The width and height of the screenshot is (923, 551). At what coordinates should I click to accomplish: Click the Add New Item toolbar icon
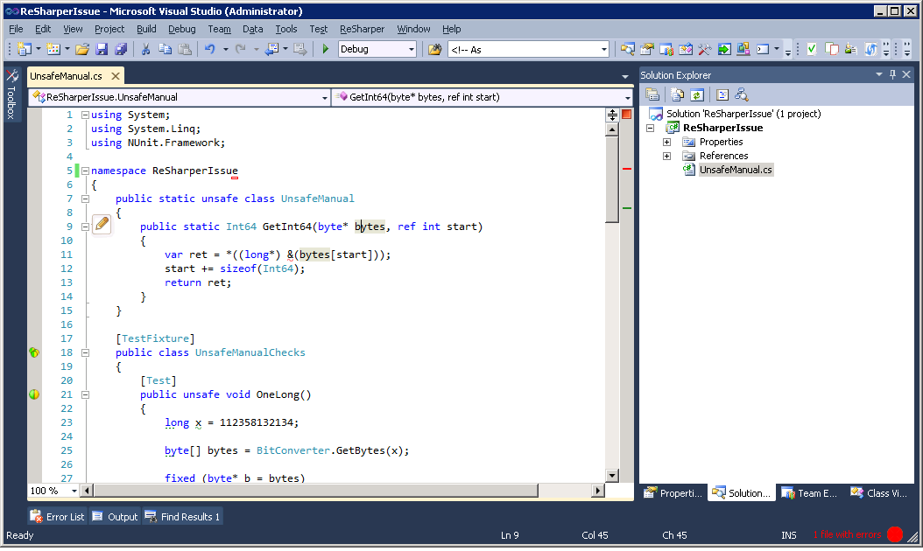point(53,49)
